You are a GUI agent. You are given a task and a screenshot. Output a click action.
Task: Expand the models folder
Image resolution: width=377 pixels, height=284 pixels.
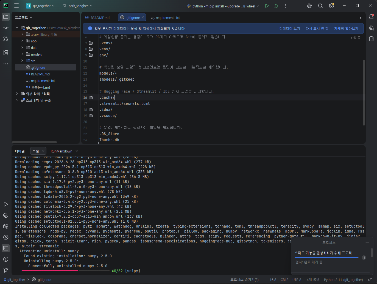[x=22, y=54]
